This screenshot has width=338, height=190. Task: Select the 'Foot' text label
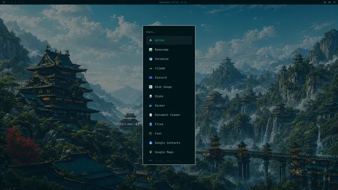pyautogui.click(x=158, y=134)
